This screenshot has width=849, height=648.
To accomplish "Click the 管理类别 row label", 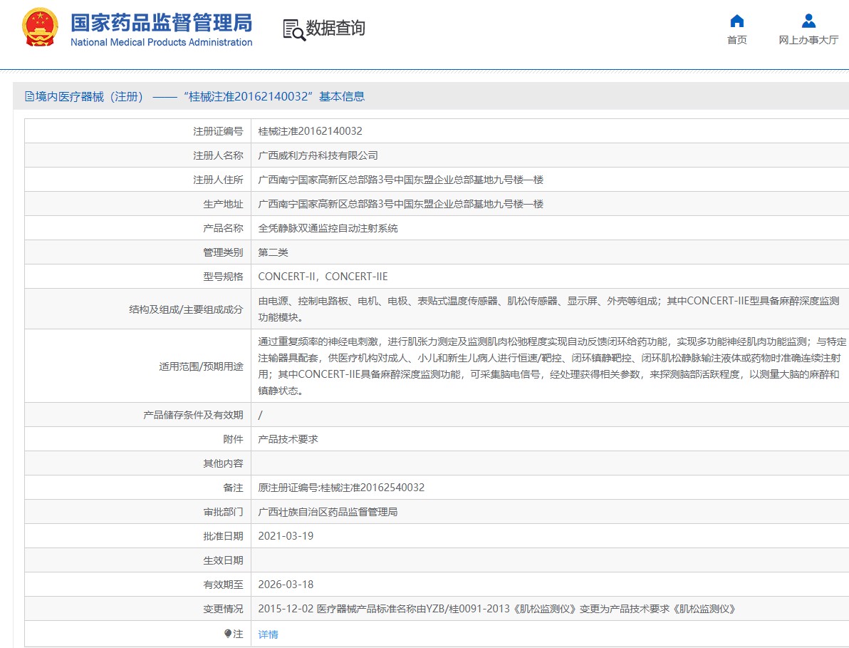I will coord(223,252).
